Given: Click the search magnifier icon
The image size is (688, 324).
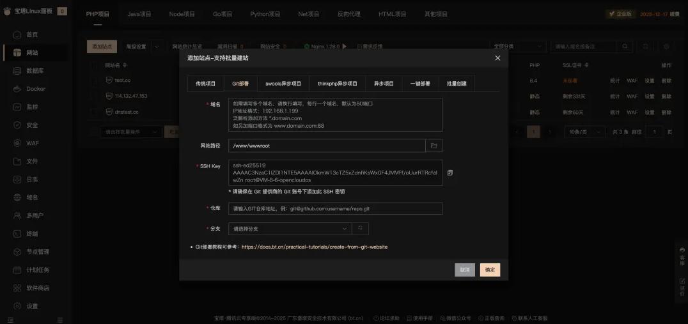Looking at the screenshot, I should tap(625, 46).
